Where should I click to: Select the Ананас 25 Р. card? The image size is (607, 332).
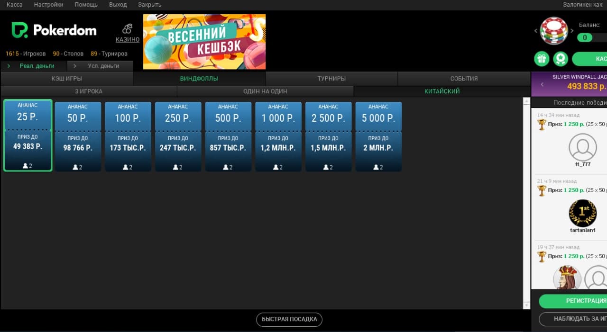pos(28,135)
